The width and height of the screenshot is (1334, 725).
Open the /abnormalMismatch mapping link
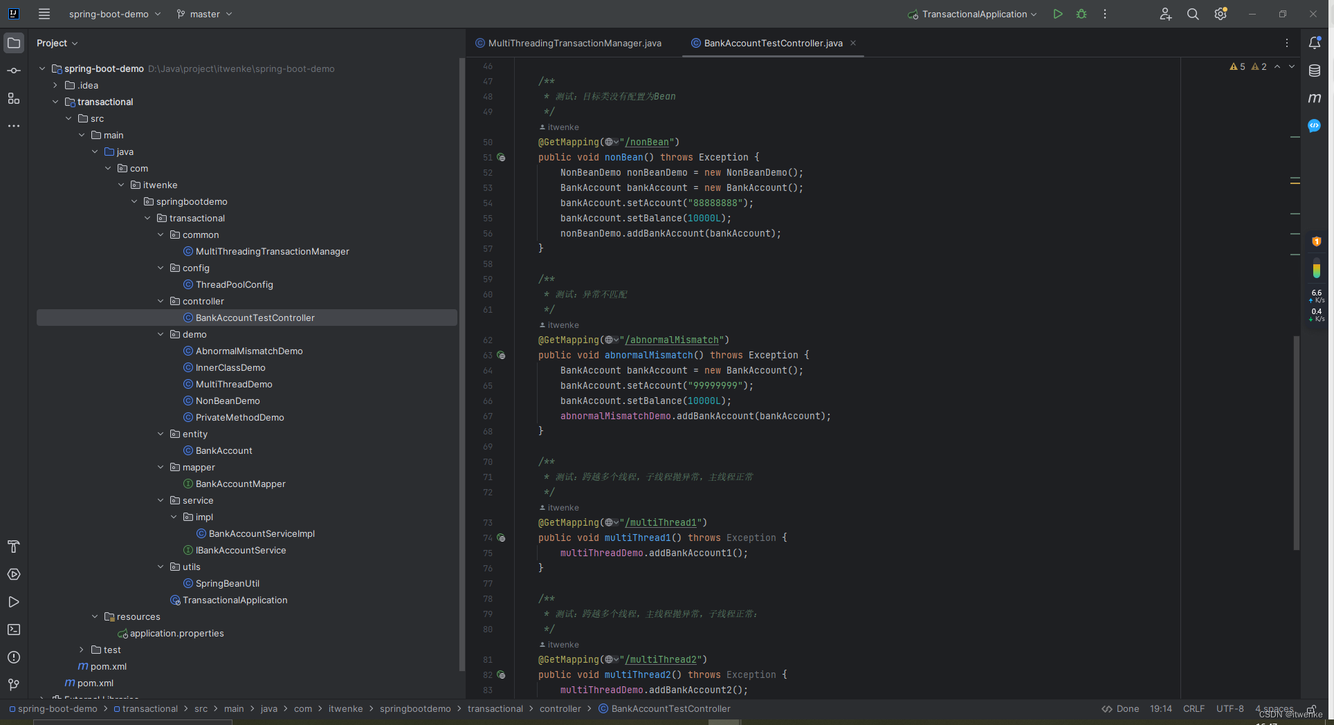point(672,340)
